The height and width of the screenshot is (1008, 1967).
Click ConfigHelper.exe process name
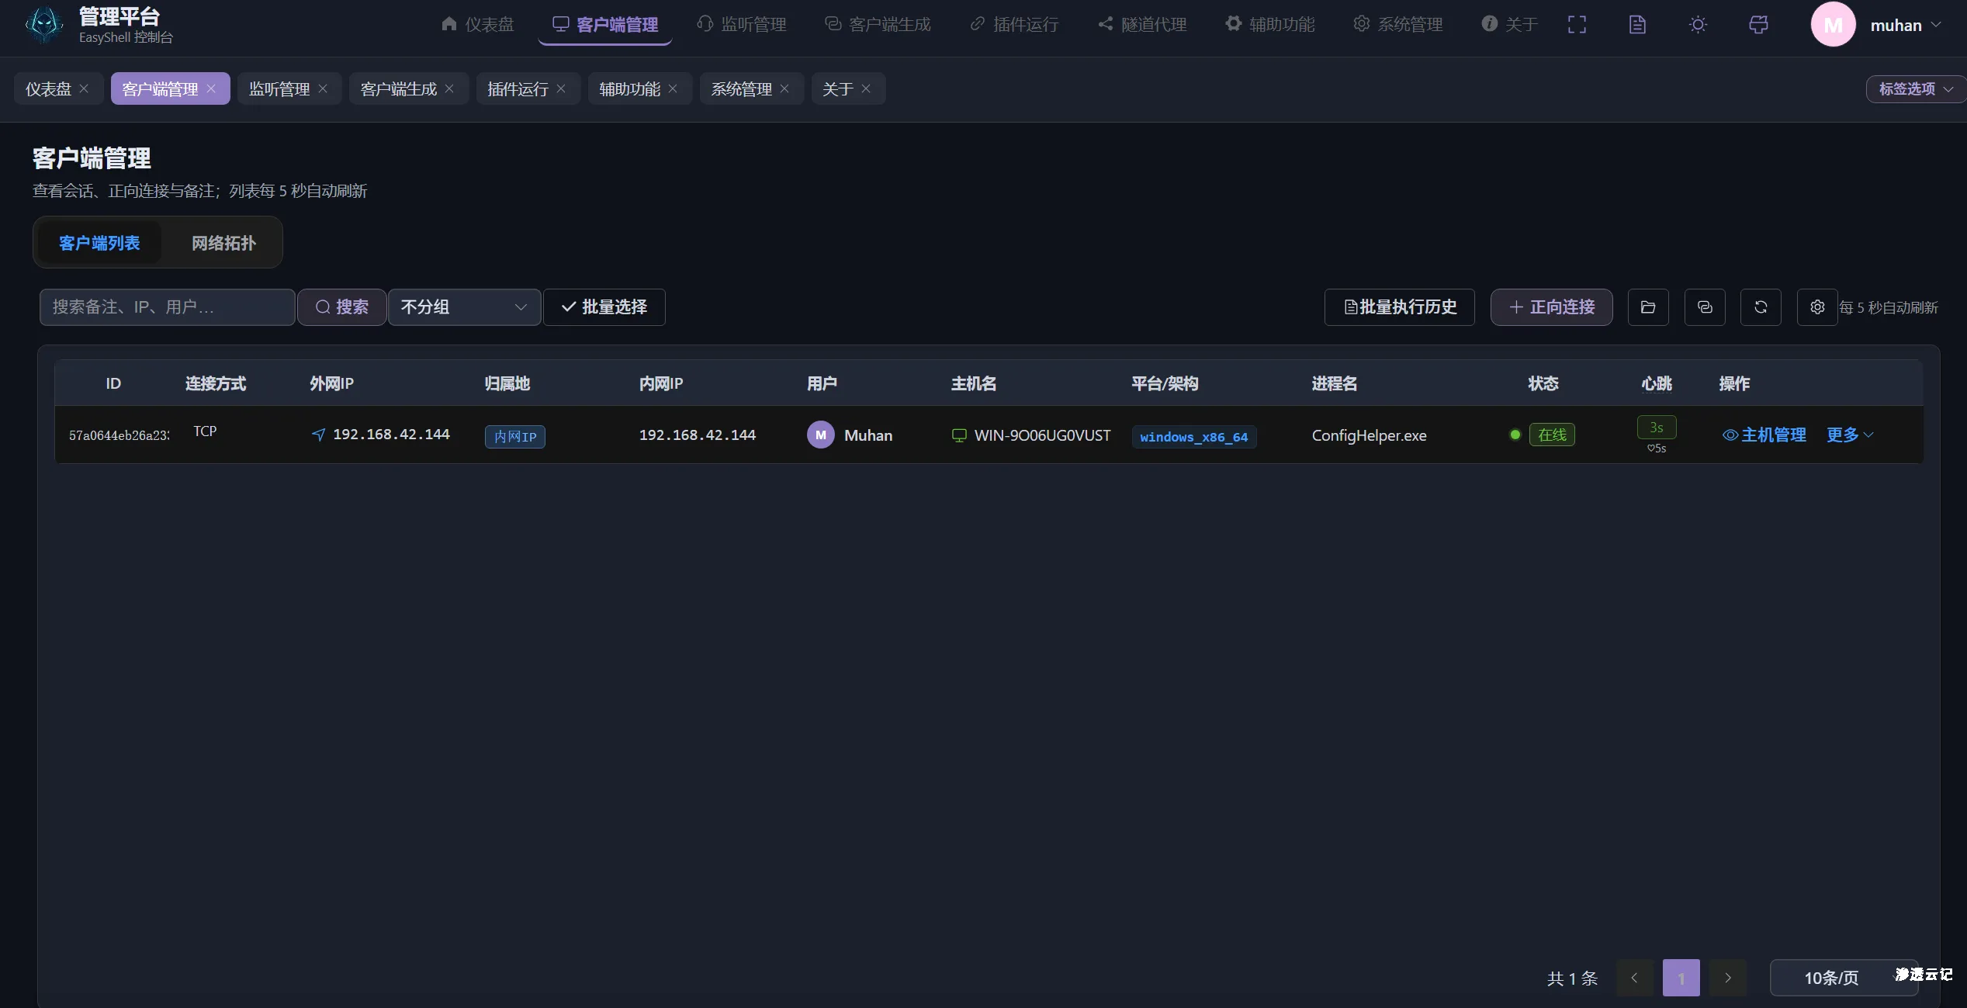(1369, 435)
